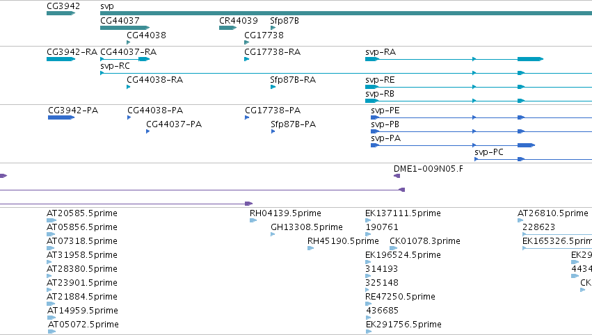
Task: Select the GH13308.5prime EST glyph
Action: pyautogui.click(x=273, y=234)
